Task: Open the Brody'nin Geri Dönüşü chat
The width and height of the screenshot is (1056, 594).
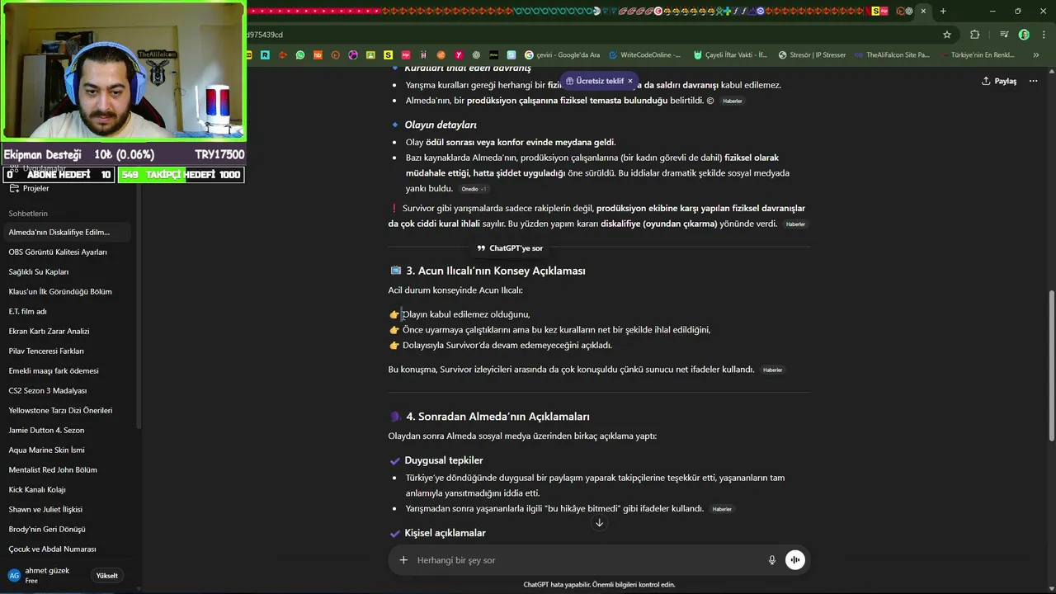Action: [66, 529]
